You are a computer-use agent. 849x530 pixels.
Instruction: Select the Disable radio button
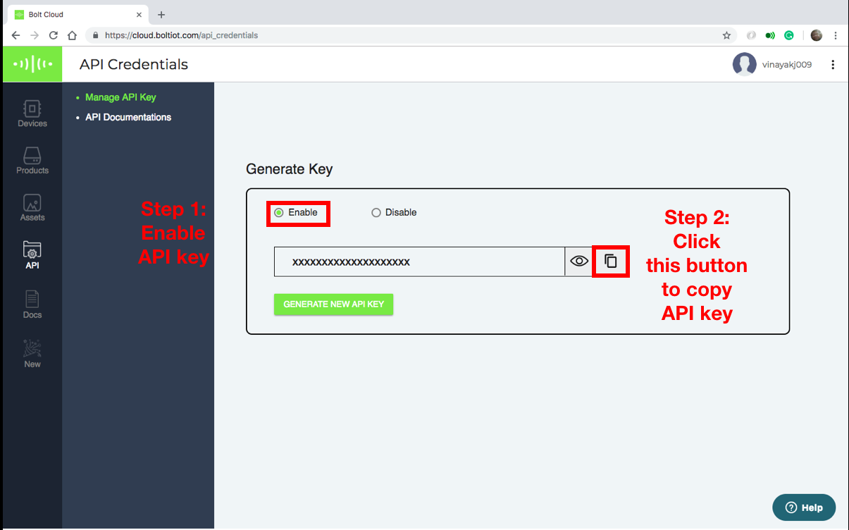tap(376, 213)
